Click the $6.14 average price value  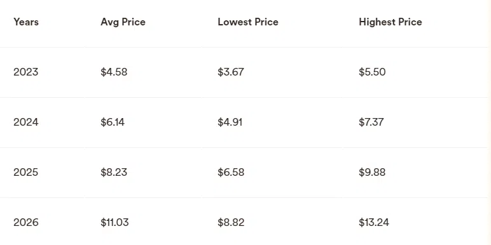pos(113,122)
